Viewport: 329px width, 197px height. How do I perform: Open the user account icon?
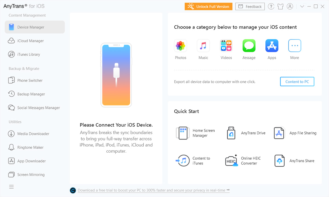pyautogui.click(x=290, y=7)
